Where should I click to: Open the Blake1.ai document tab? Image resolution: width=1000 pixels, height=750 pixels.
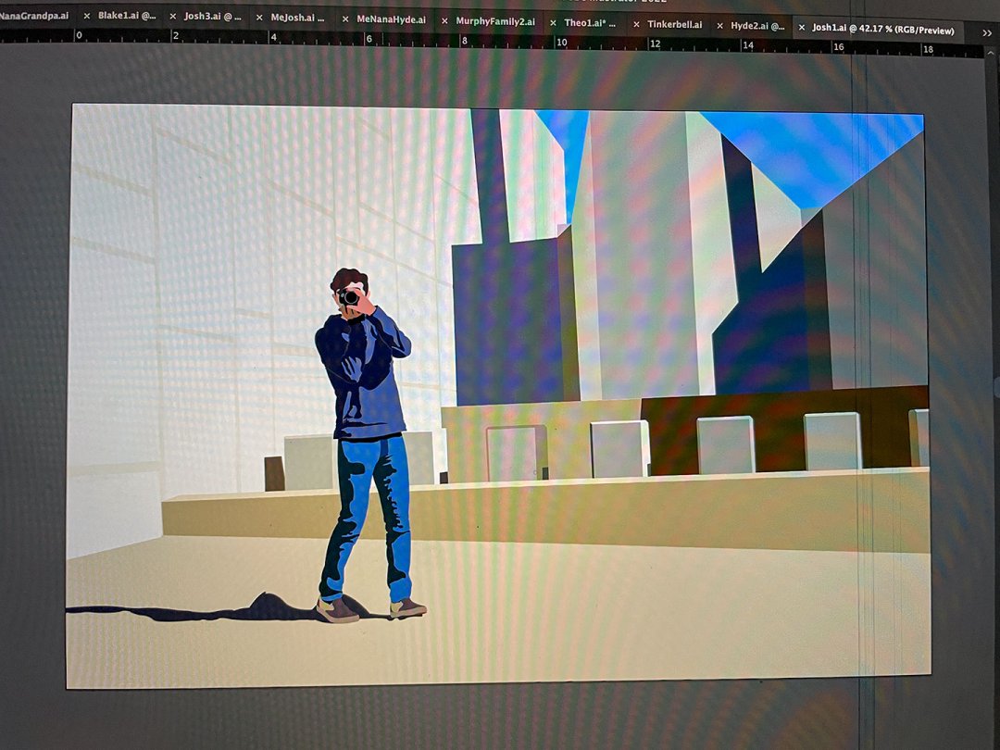click(127, 16)
